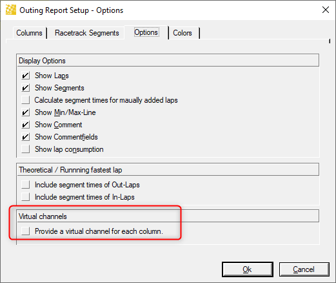
Task: Cancel the Outing Report Setup changes
Action: (x=304, y=269)
